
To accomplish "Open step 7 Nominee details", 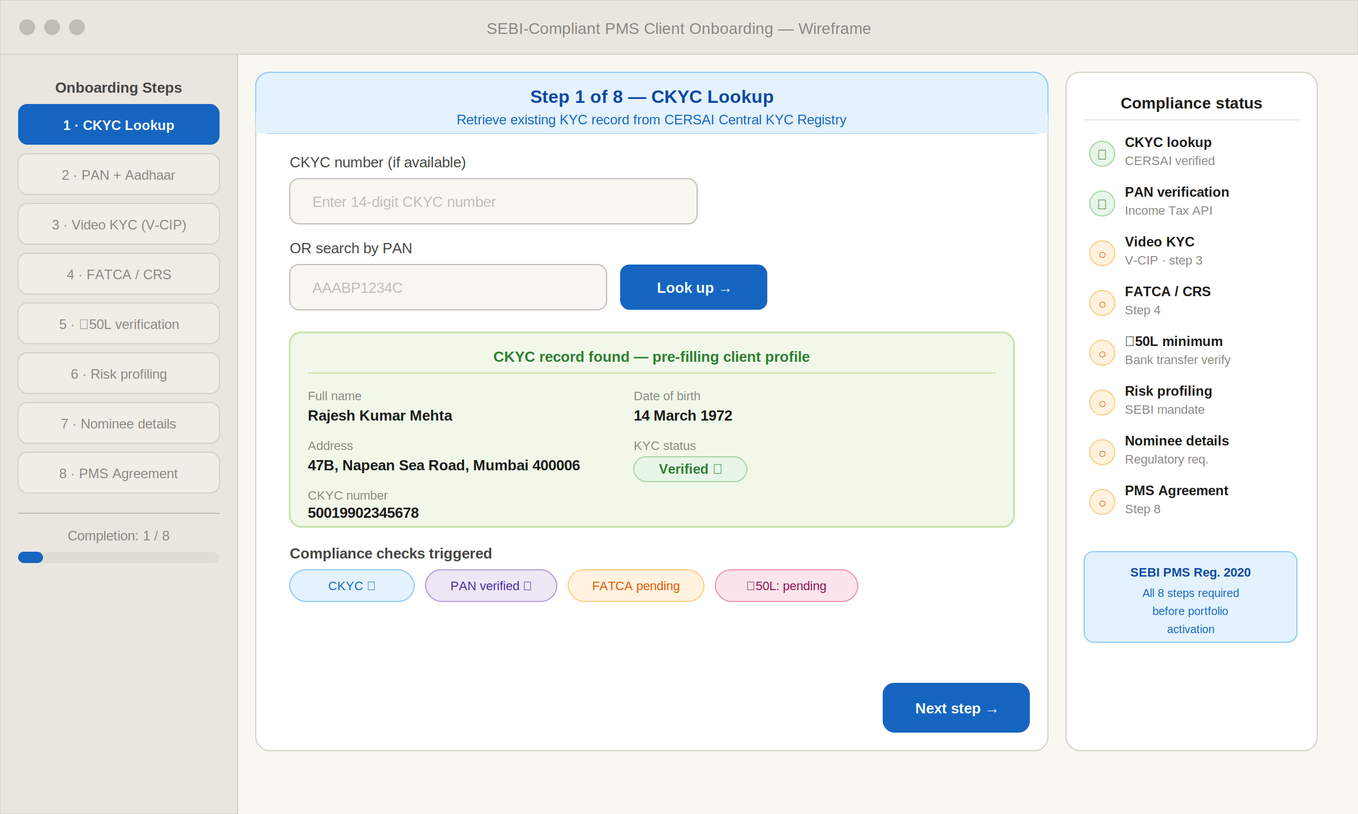I will (119, 423).
